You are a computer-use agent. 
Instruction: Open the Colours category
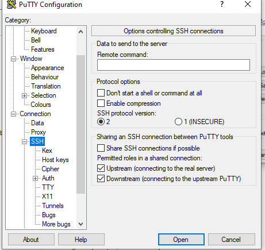(x=41, y=105)
